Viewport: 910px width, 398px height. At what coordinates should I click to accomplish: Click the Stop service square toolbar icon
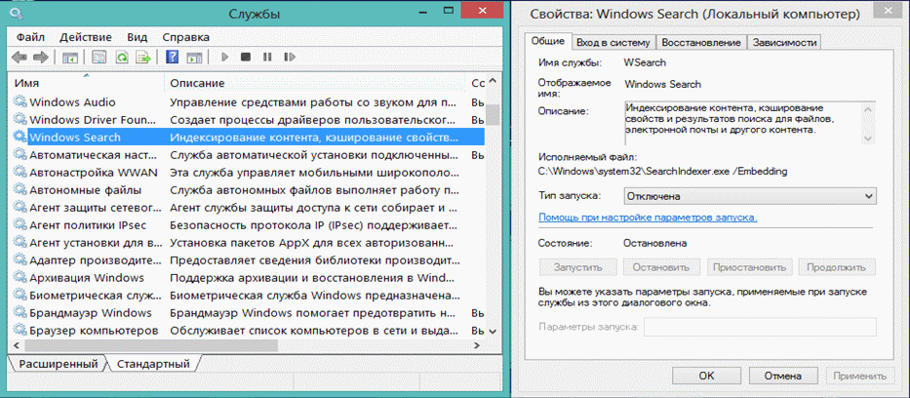[246, 57]
